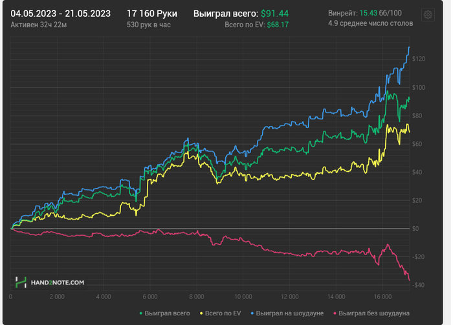The image size is (453, 325).
Task: Click the '4.9 среднее число столов' text
Action: [370, 23]
